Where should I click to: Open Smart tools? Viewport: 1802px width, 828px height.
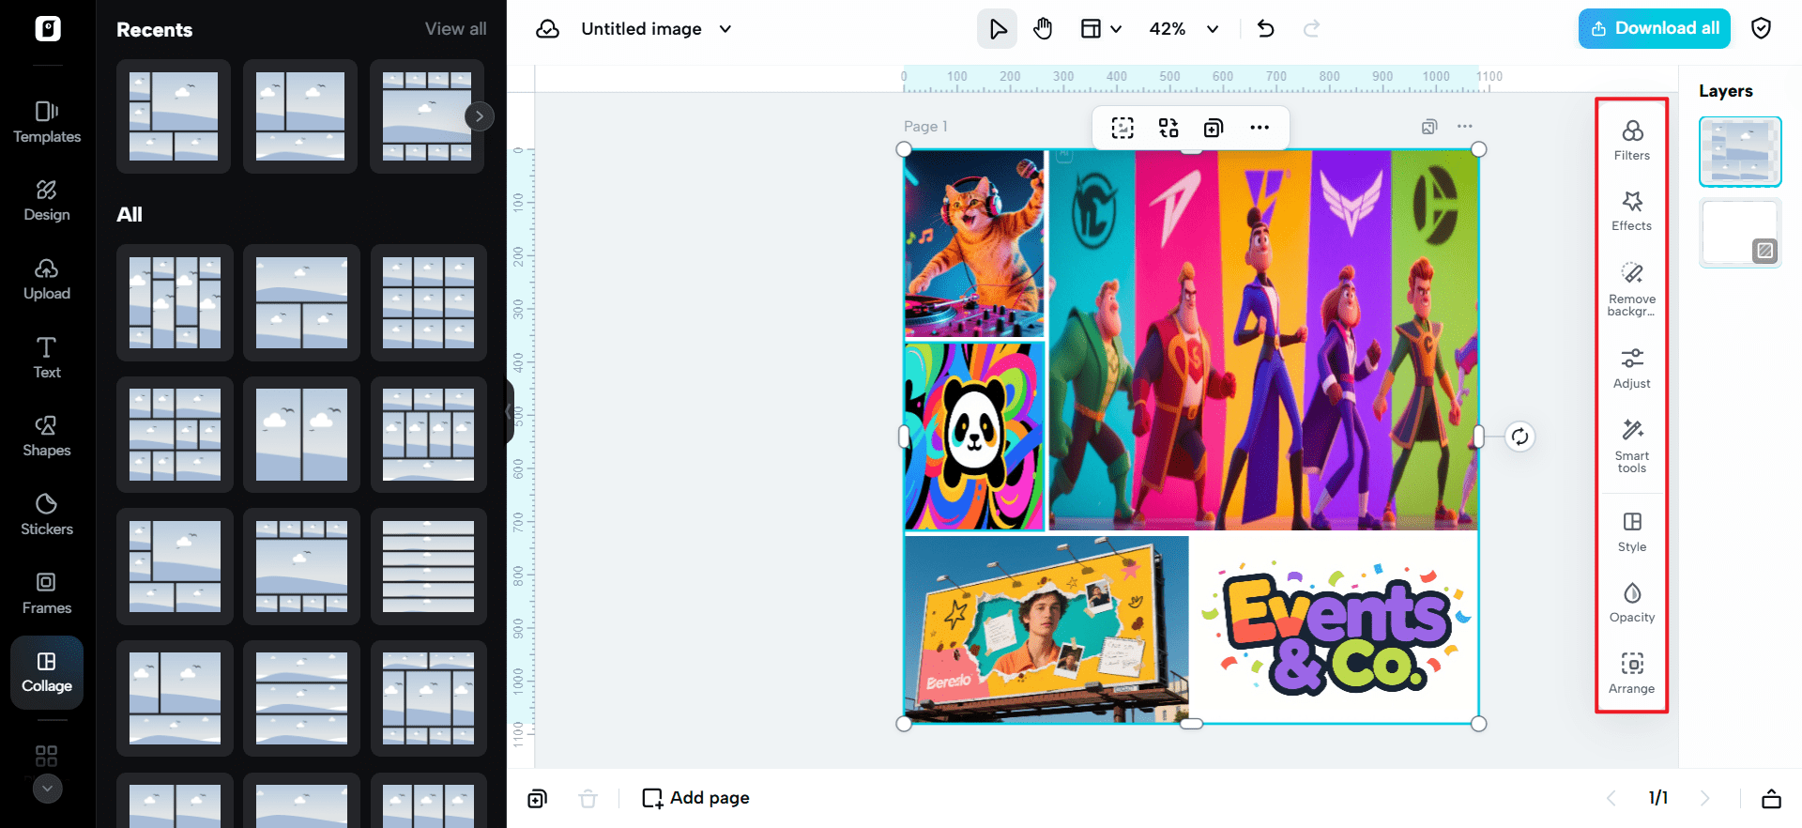click(x=1632, y=446)
